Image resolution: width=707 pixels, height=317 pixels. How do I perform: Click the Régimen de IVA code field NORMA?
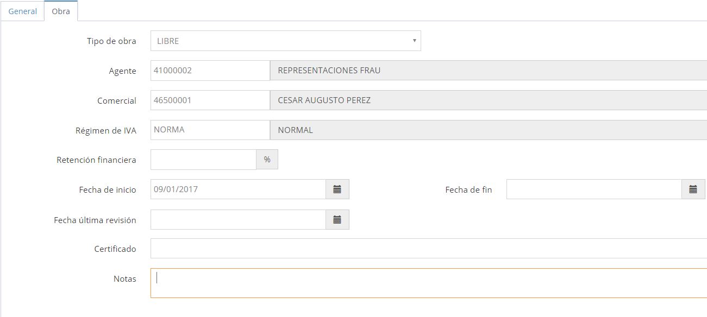(210, 130)
